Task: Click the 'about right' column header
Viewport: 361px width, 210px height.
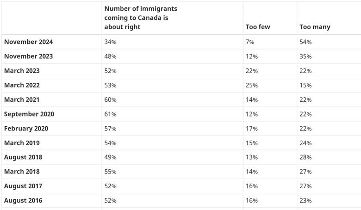Action: point(141,18)
